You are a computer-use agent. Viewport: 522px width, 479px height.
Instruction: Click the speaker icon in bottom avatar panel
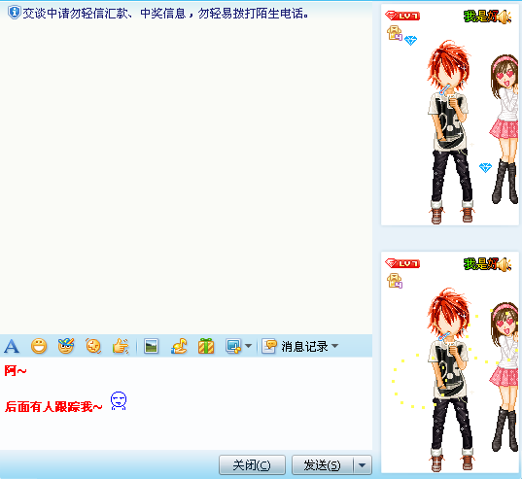[505, 265]
